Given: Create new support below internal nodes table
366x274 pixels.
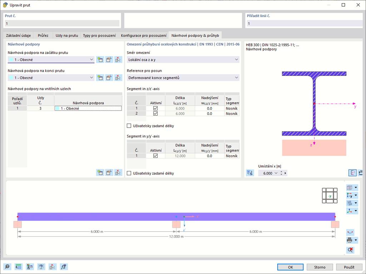Looking at the screenshot, I should coord(100,172).
